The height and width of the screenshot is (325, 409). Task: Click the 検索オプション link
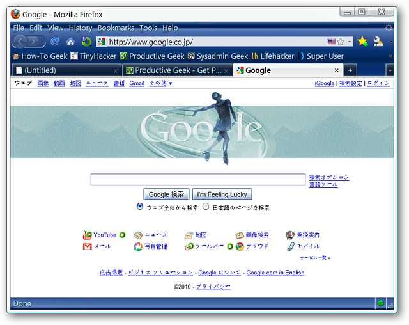329,177
